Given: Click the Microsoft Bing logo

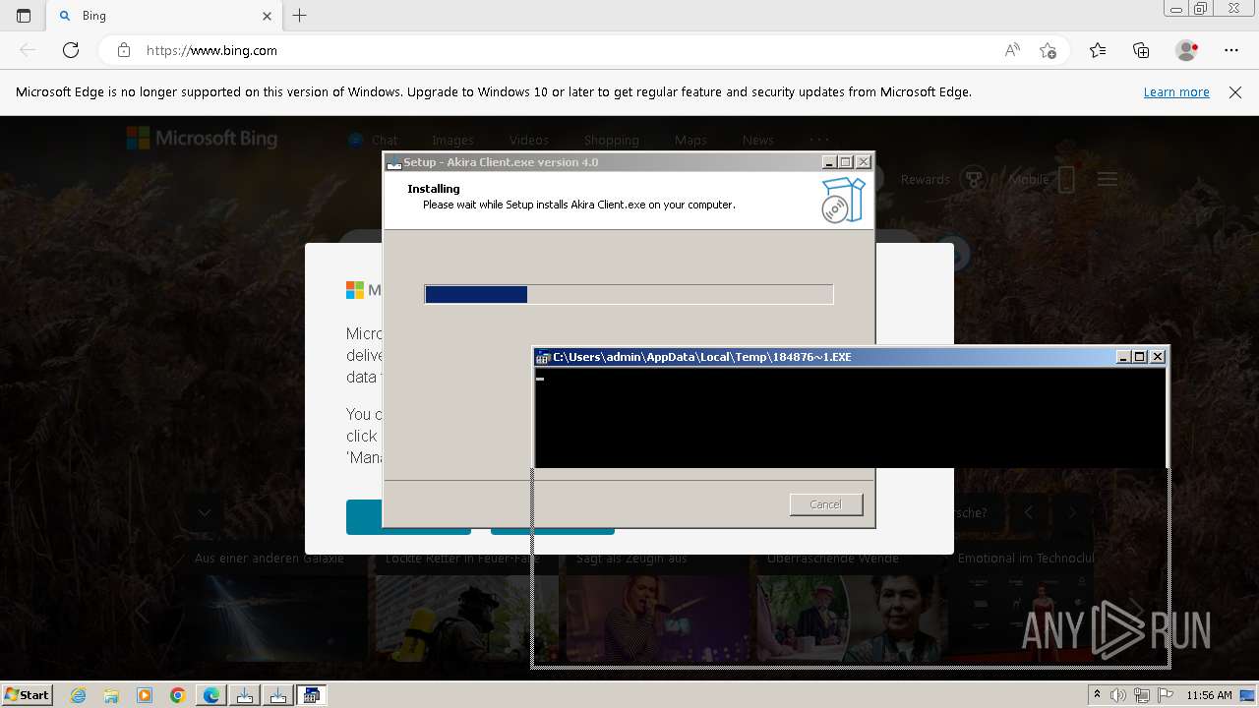Looking at the screenshot, I should pos(203,139).
